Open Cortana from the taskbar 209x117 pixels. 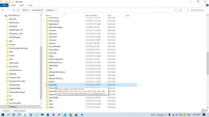pyautogui.click(x=14, y=115)
